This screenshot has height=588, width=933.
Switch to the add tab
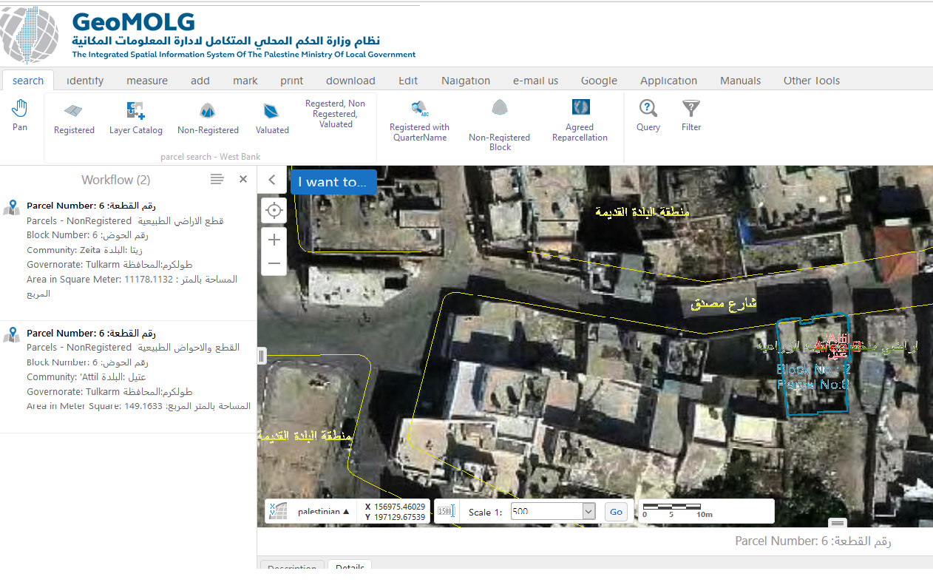pos(200,81)
